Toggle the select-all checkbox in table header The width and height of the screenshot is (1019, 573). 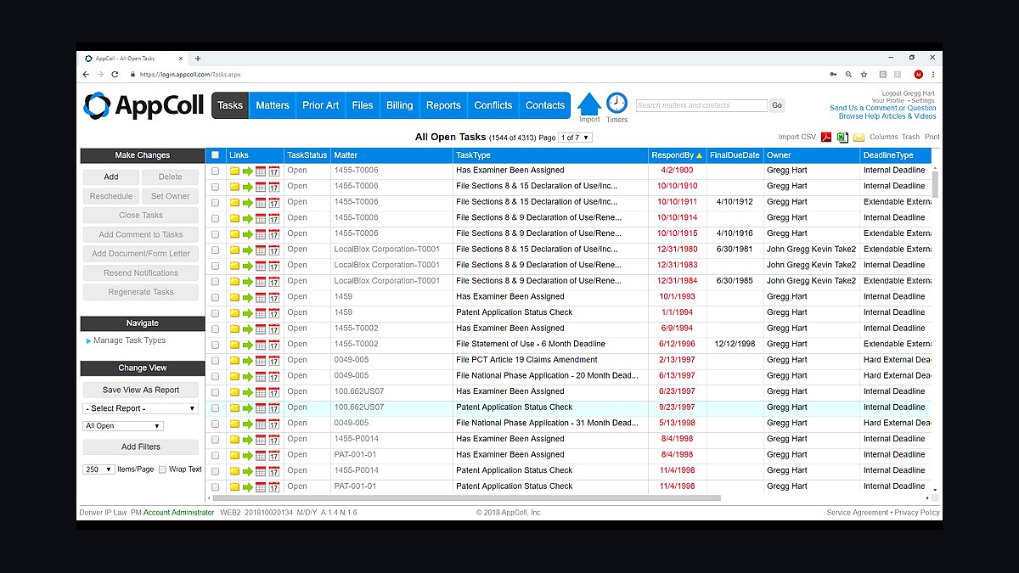(x=215, y=155)
